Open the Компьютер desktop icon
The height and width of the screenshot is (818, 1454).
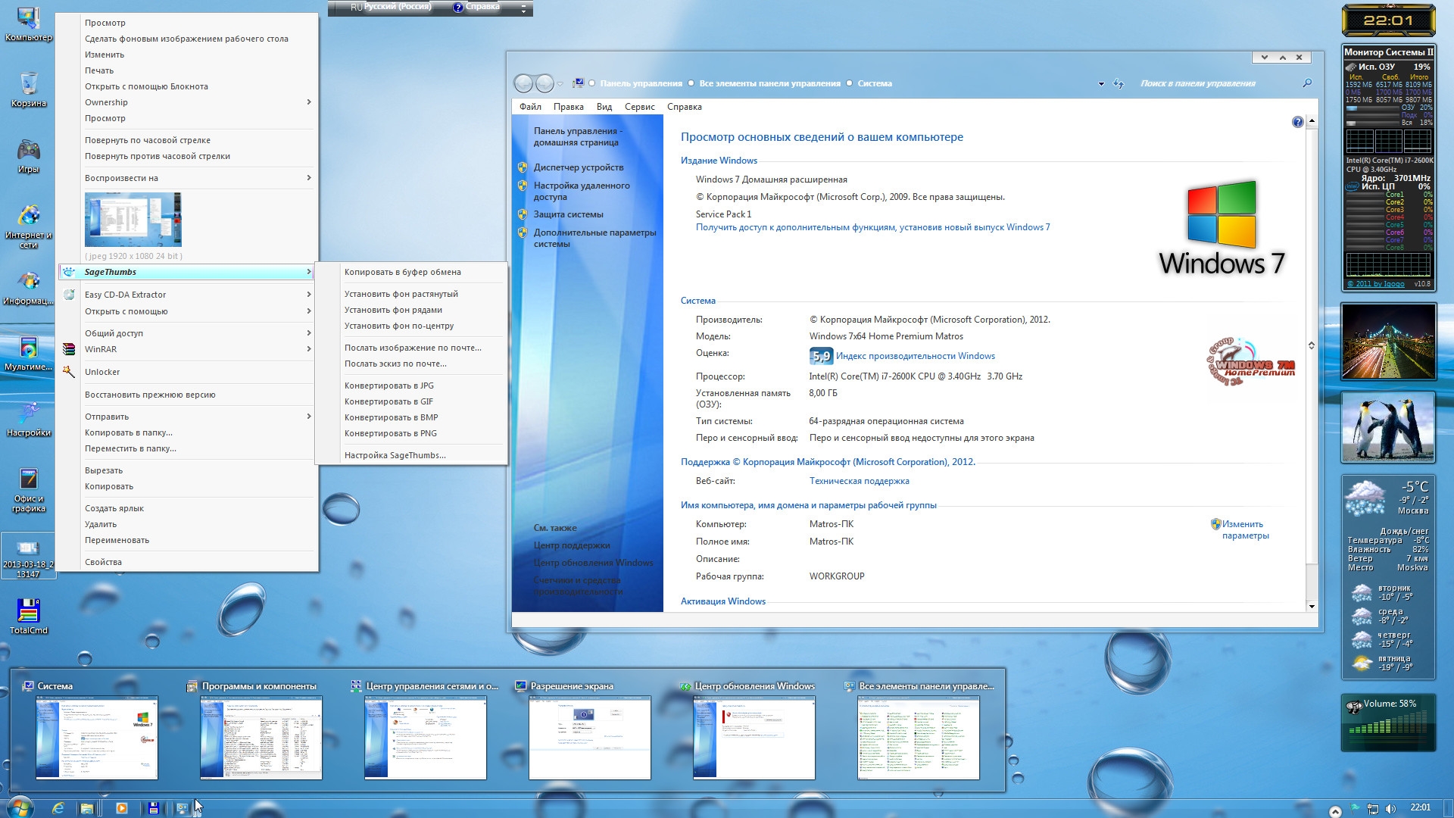29,24
